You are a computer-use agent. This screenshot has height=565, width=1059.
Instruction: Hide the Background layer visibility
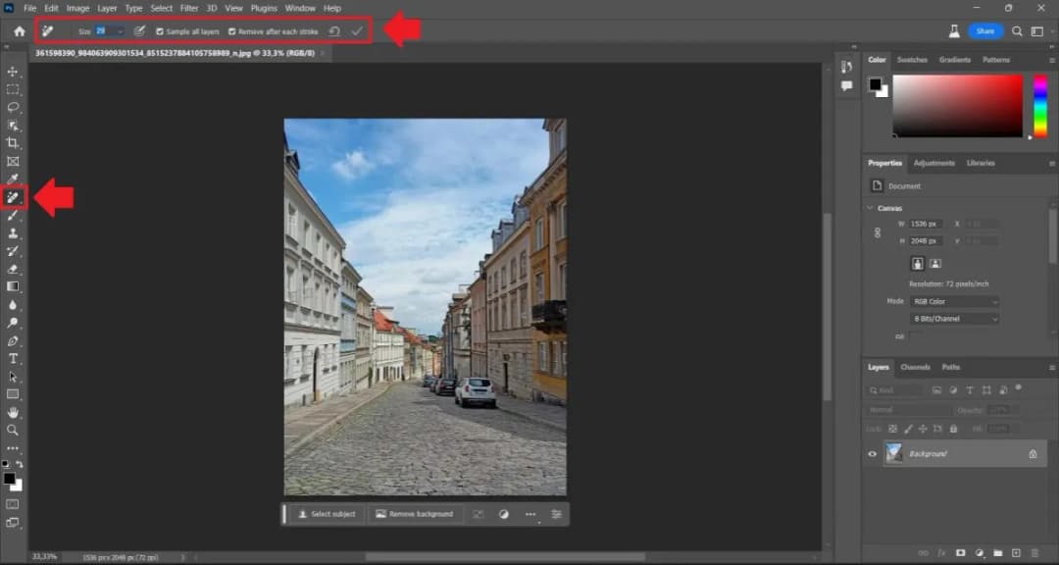872,454
